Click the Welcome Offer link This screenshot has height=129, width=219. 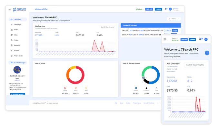click(x=41, y=9)
